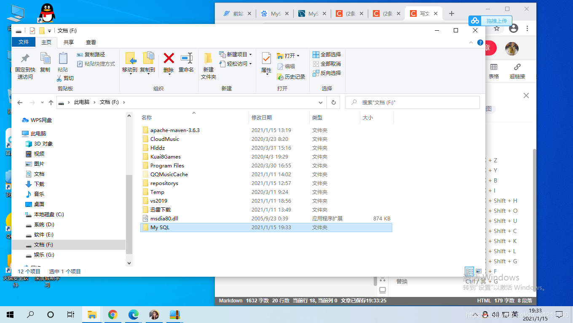Click 拖拽上传 button in browser window

tap(491, 21)
